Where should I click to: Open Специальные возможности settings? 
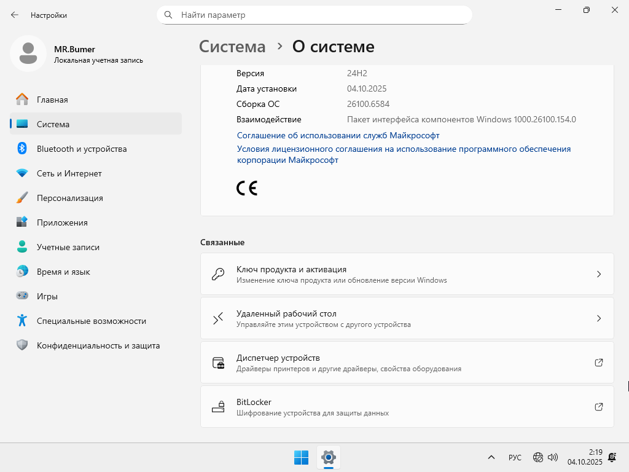click(x=91, y=321)
